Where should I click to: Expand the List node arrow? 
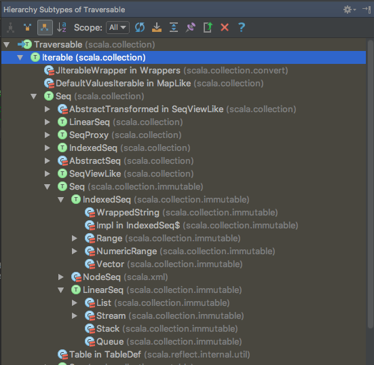coord(75,303)
